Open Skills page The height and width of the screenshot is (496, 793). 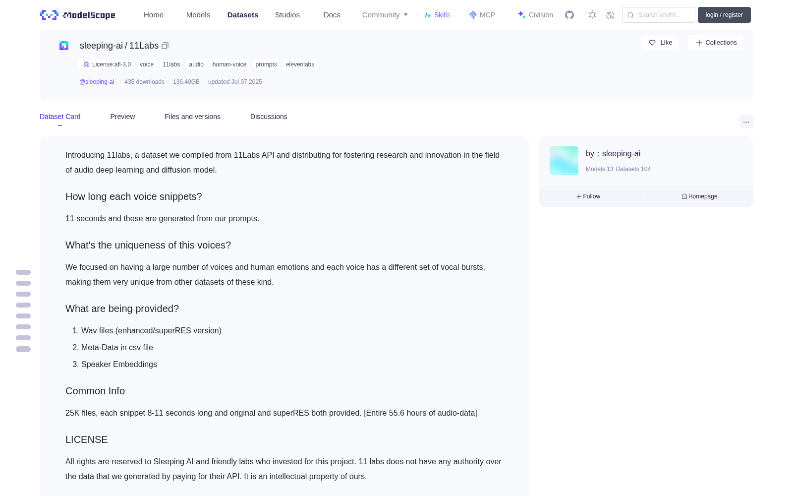point(437,15)
